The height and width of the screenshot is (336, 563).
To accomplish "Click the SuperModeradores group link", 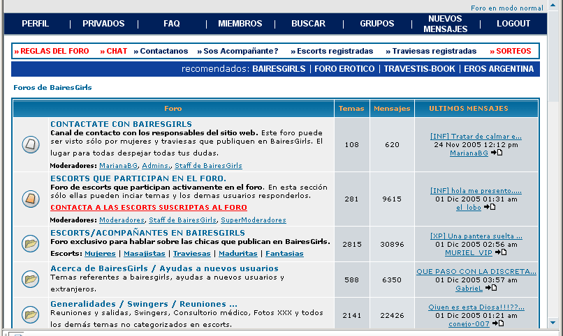I will [x=254, y=220].
